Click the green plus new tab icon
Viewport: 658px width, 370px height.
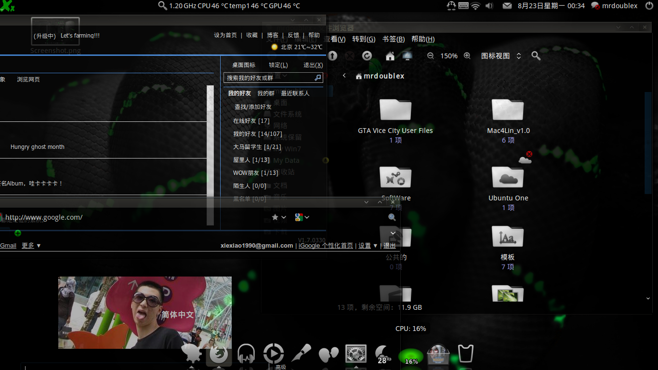tap(18, 233)
